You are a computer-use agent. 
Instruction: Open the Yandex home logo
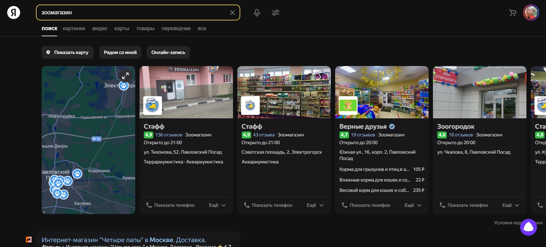click(14, 13)
